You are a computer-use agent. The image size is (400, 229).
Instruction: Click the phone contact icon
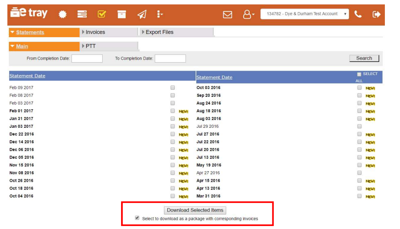click(358, 14)
